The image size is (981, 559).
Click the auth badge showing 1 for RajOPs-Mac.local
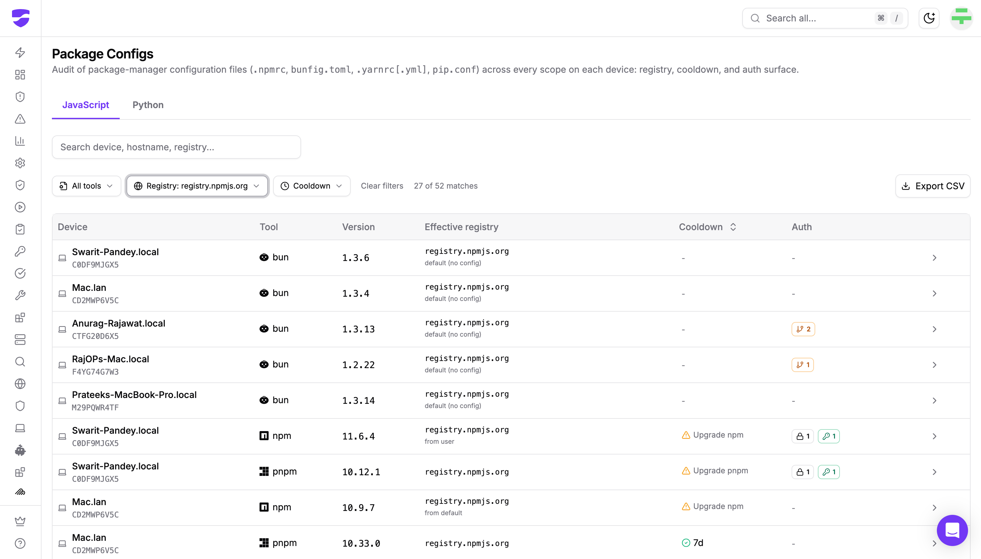click(x=803, y=365)
